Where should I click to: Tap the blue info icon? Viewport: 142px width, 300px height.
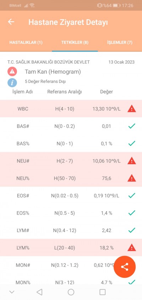click(x=12, y=83)
